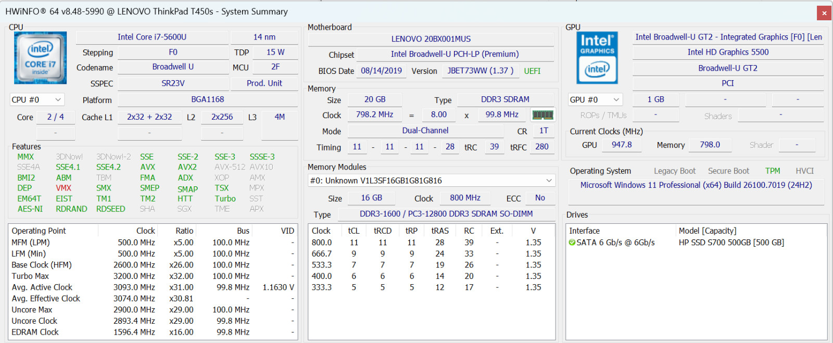
Task: Open the GPU #0 selector dropdown
Action: pos(595,99)
